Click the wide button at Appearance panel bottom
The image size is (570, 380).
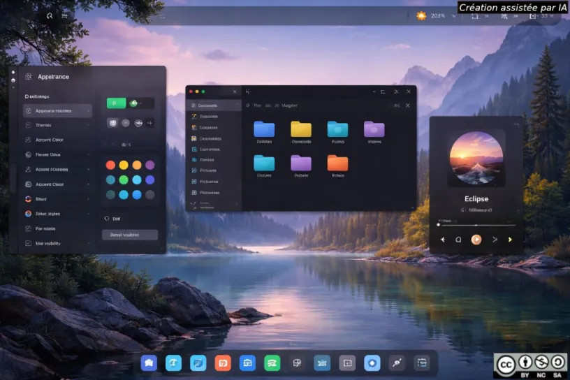[129, 235]
